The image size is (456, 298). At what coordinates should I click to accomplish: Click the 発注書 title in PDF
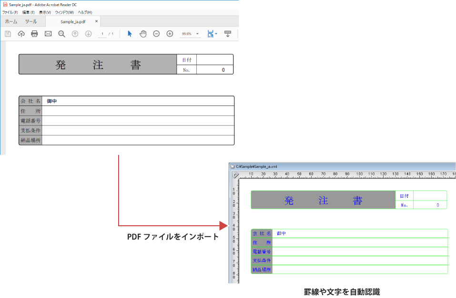point(98,65)
